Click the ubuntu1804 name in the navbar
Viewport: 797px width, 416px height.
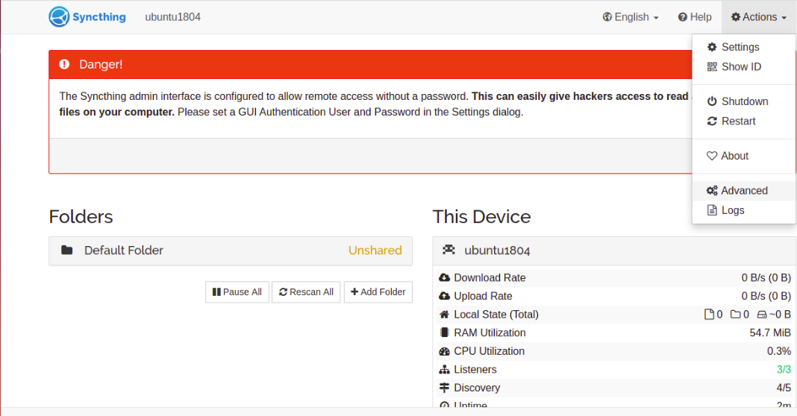pyautogui.click(x=173, y=17)
